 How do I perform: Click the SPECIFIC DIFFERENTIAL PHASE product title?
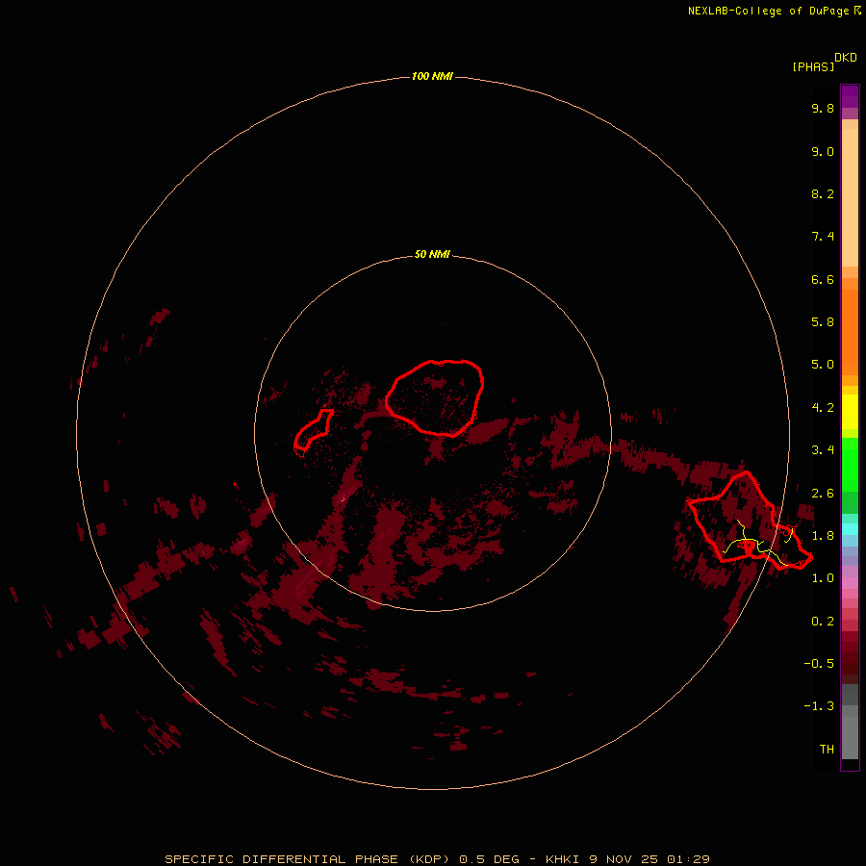point(281,859)
